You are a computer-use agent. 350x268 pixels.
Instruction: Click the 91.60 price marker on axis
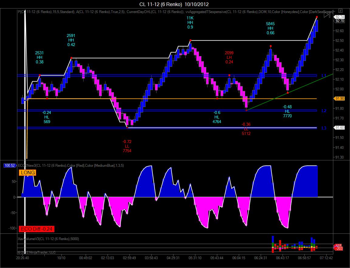tap(339, 128)
